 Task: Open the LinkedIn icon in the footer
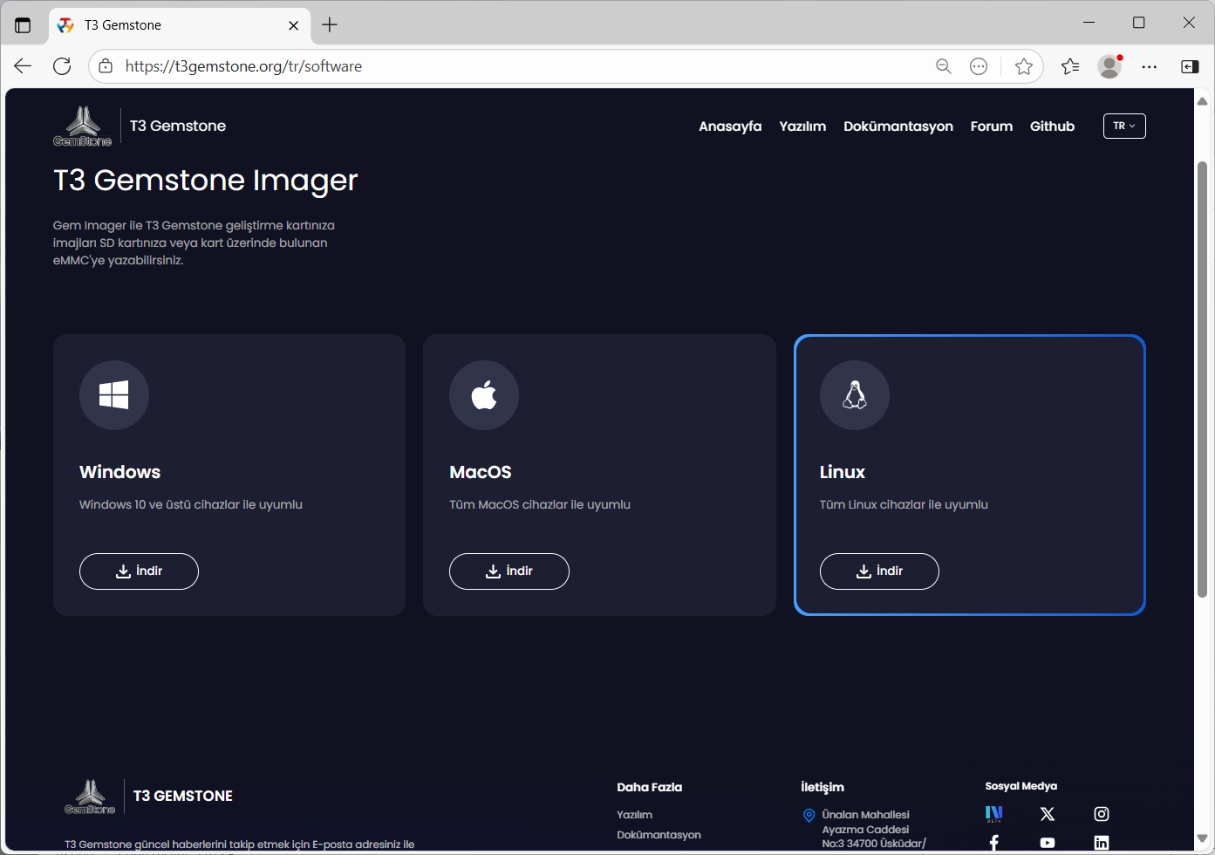click(x=1102, y=843)
